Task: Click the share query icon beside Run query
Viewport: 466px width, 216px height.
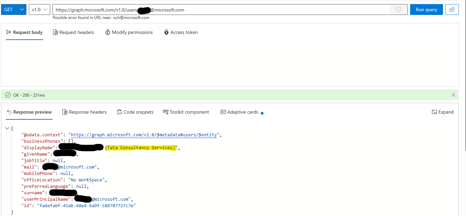Action: point(452,9)
